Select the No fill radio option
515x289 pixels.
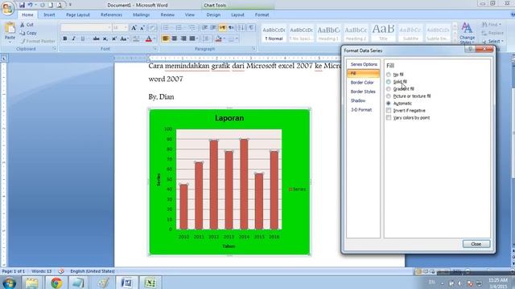(389, 75)
